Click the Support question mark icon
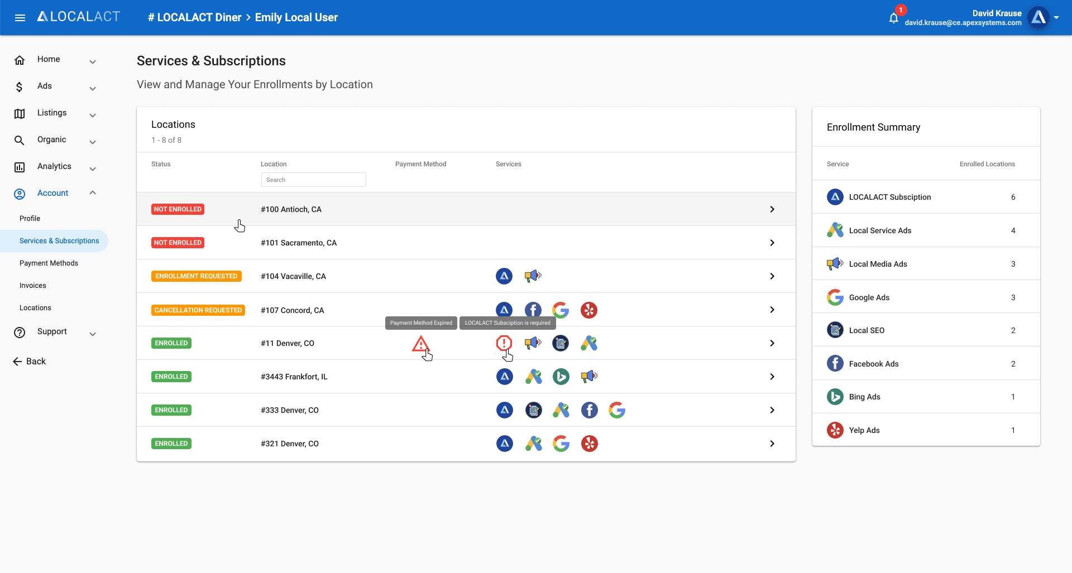Viewport: 1072px width, 573px height. click(x=20, y=332)
